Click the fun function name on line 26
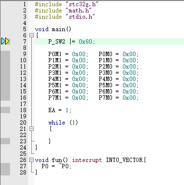Screen dimensions: 184x185 (x=57, y=160)
